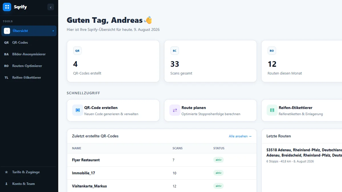The image size is (342, 192).
Task: Click the BA sidebar icon
Action: click(6, 54)
